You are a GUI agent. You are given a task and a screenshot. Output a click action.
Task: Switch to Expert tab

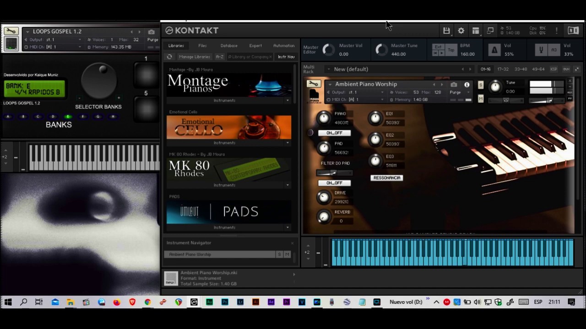coord(255,46)
